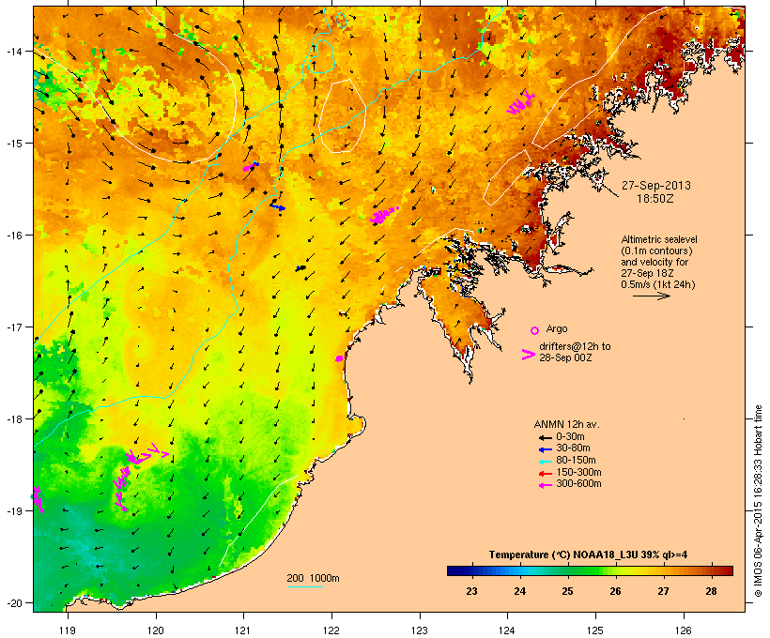Click the 30-80m depth label
This screenshot has height=638, width=770.
(x=573, y=448)
